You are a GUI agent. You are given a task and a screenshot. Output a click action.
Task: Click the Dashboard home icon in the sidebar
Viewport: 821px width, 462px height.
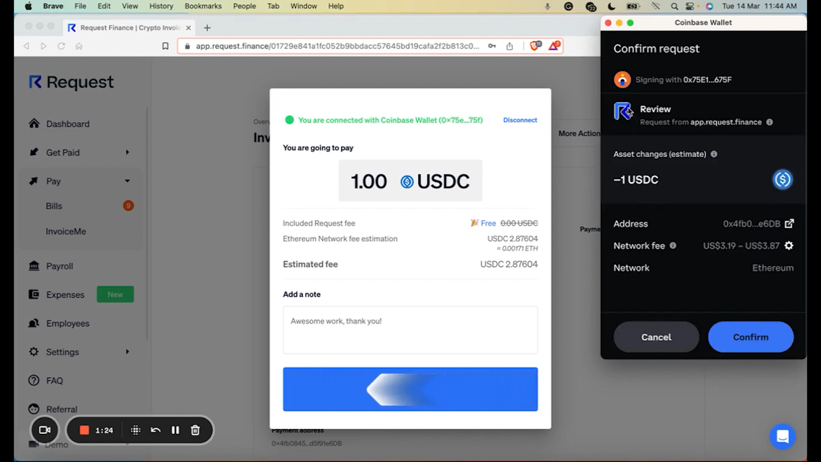[33, 123]
